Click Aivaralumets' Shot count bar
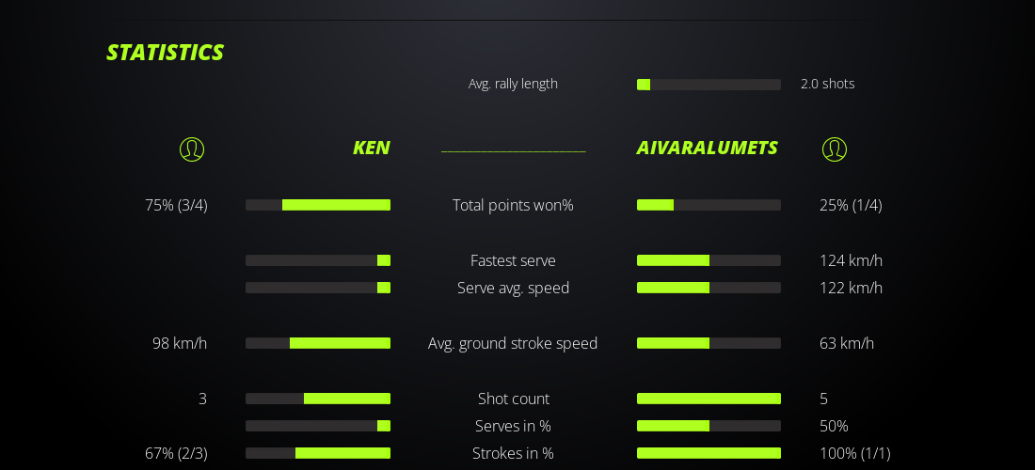 pyautogui.click(x=709, y=399)
